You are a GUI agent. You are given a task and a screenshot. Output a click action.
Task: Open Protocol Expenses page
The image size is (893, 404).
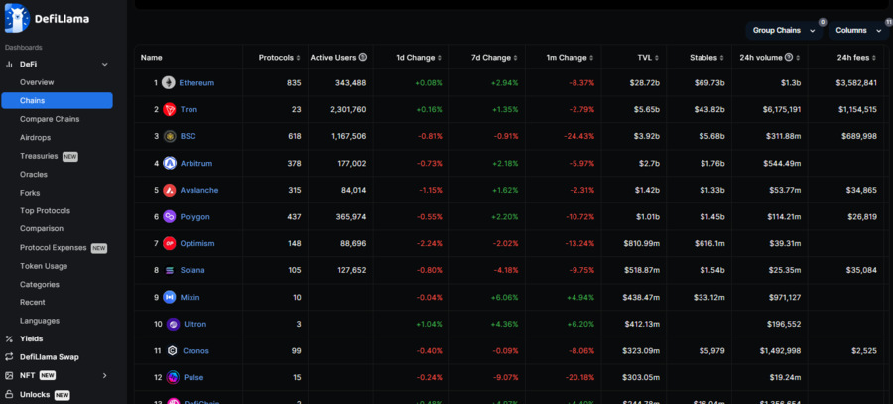pos(53,248)
